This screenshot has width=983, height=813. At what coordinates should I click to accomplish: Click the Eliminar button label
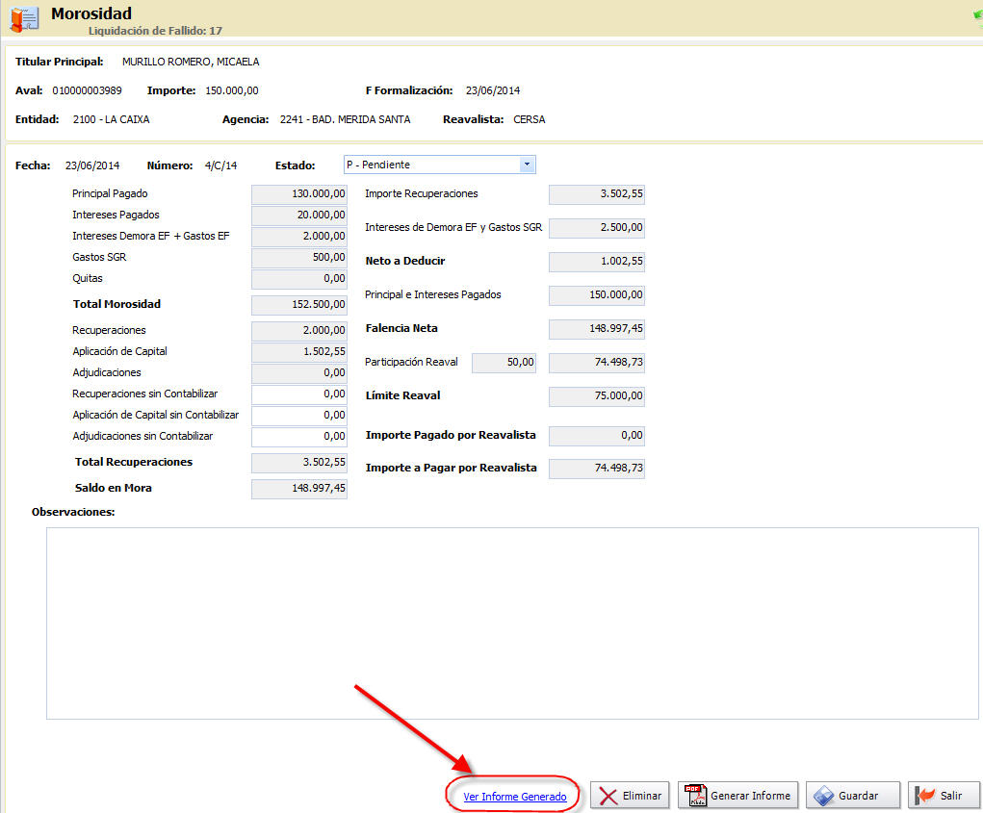(x=642, y=796)
